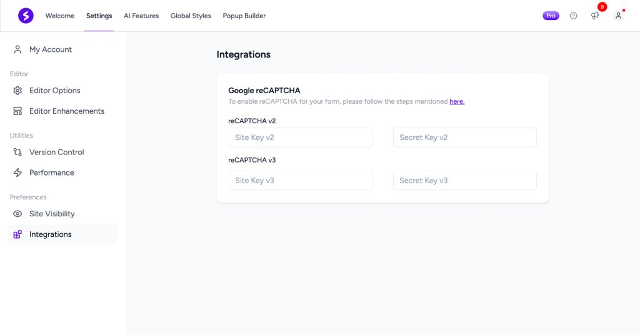The height and width of the screenshot is (335, 640).
Task: Select the Settings tab
Action: pyautogui.click(x=99, y=16)
